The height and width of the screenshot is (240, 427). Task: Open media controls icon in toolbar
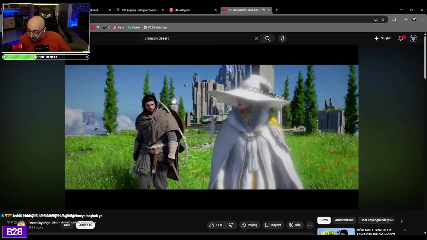point(406,19)
